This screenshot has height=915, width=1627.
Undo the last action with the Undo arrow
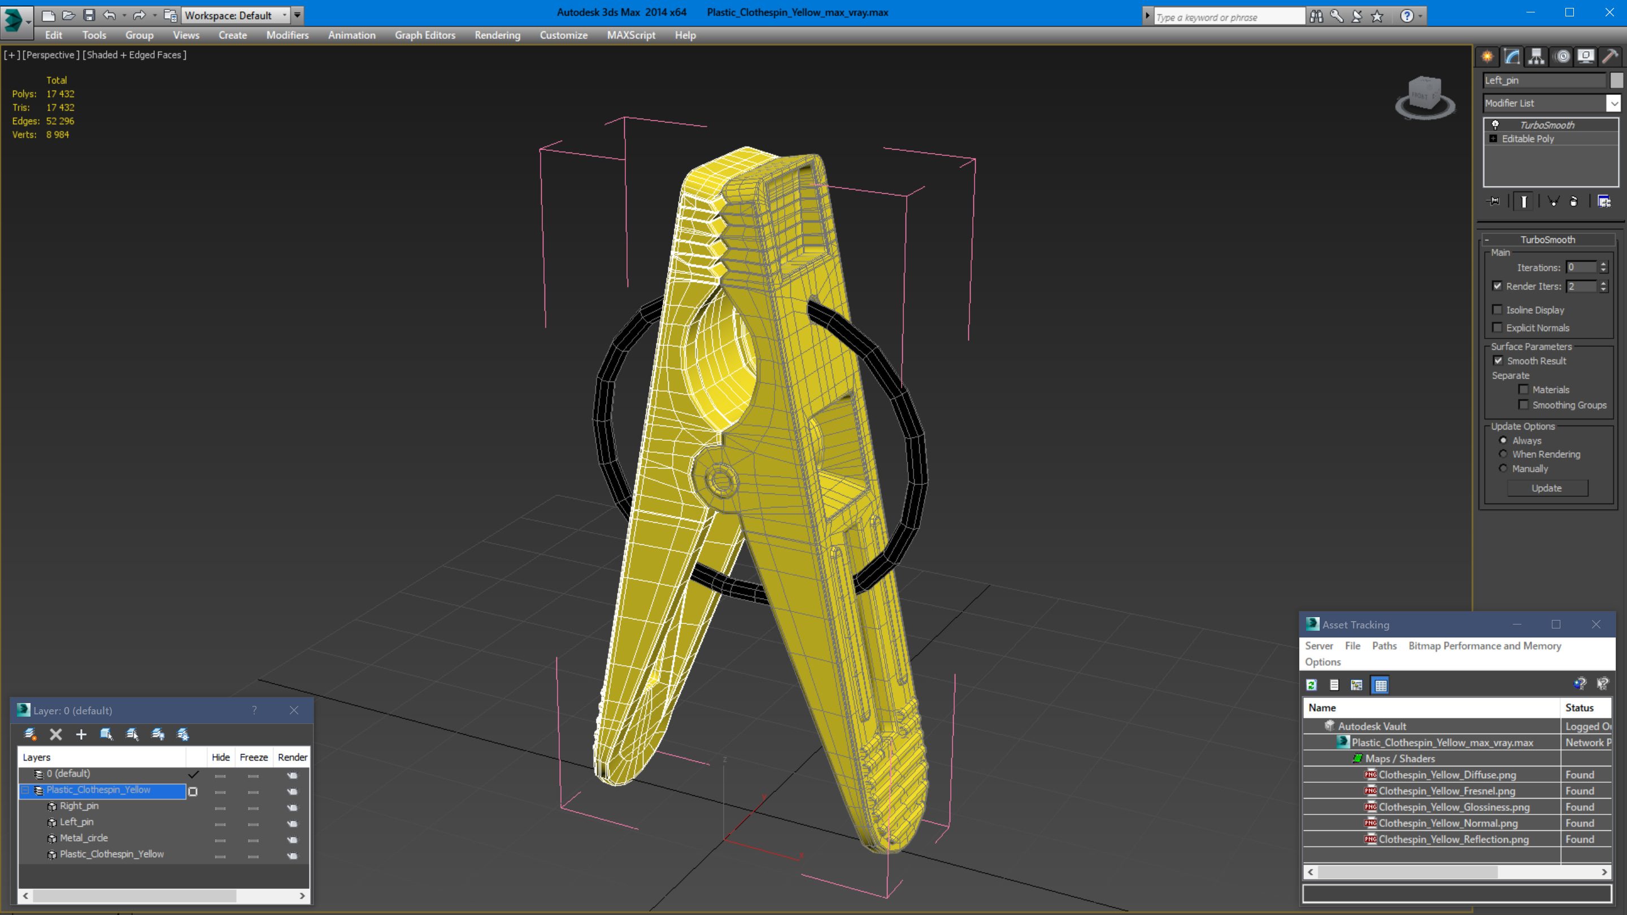tap(109, 15)
